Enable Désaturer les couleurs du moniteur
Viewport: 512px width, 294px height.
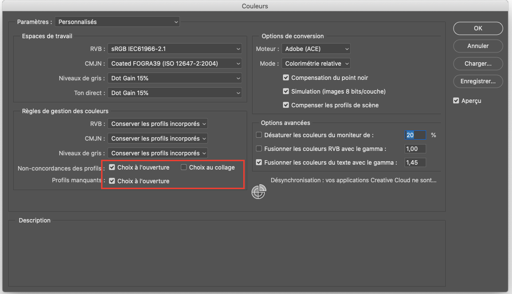[x=259, y=135]
